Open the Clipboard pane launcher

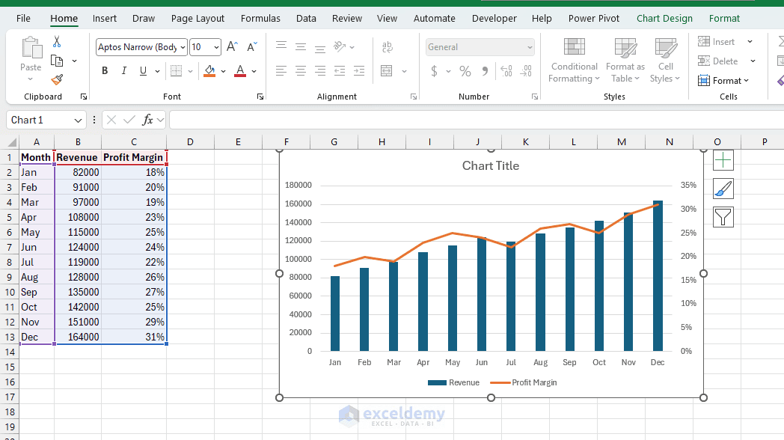click(x=84, y=97)
